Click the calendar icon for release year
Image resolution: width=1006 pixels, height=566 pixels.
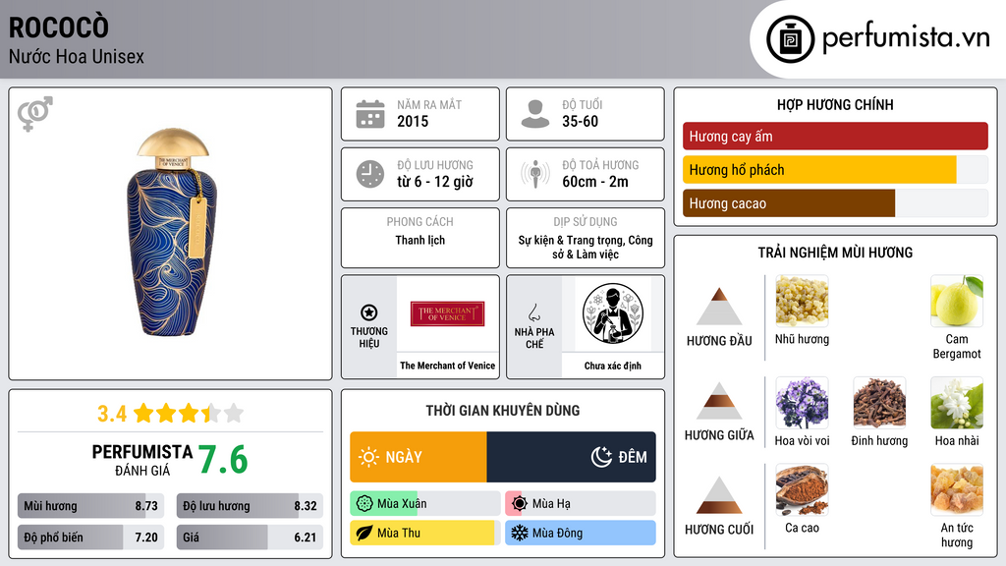tap(370, 114)
